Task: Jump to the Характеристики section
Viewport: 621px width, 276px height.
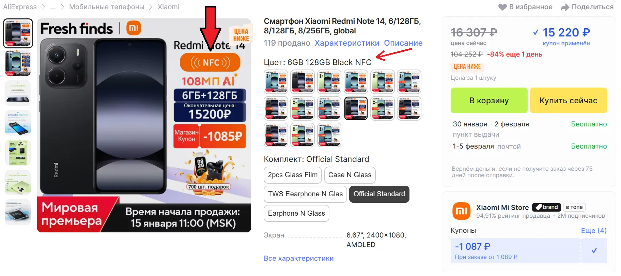Action: point(347,43)
